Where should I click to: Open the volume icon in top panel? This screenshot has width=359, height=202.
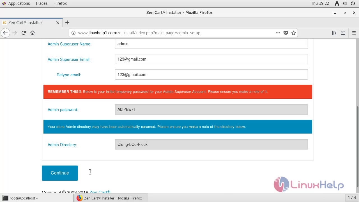click(345, 3)
